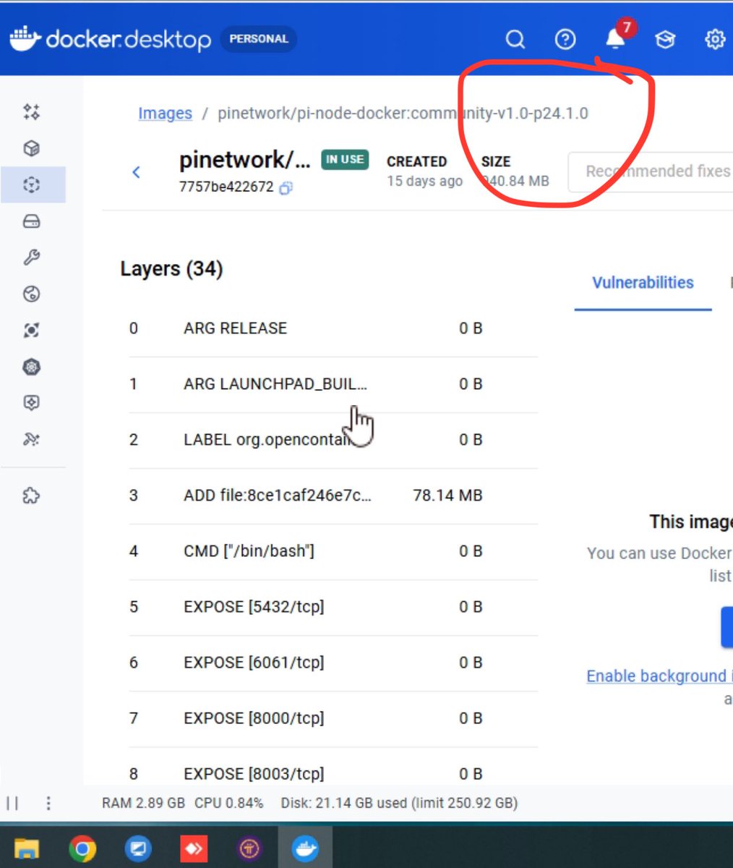
Task: Click the CPU 0.84% status entry
Action: click(x=229, y=803)
